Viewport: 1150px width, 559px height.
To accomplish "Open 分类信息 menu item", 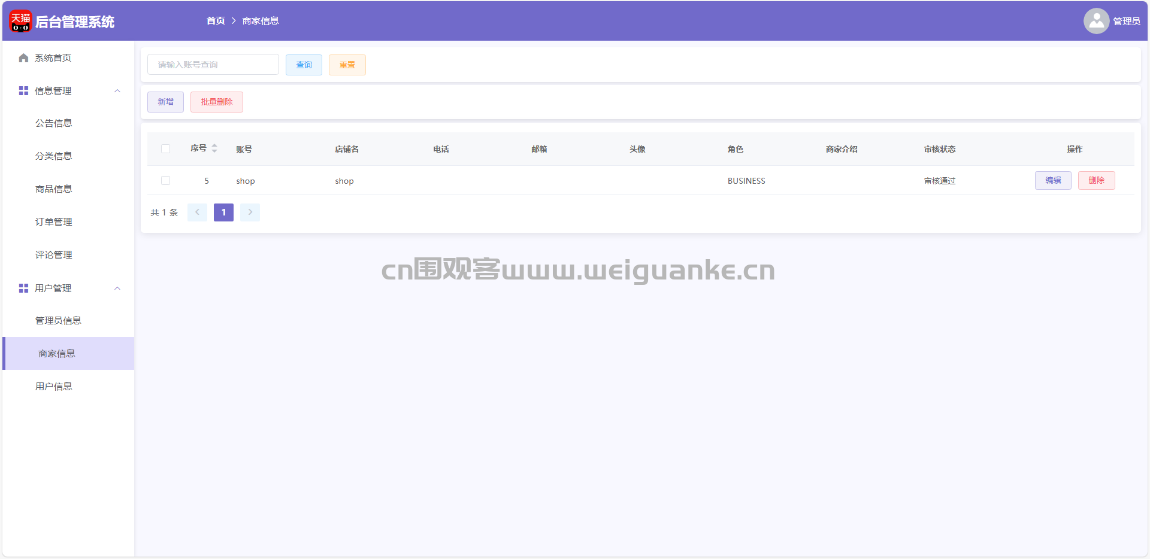I will [68, 156].
